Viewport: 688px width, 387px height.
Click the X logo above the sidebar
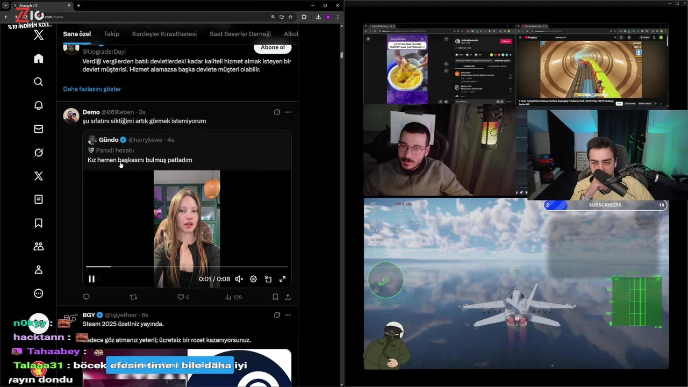[x=39, y=35]
